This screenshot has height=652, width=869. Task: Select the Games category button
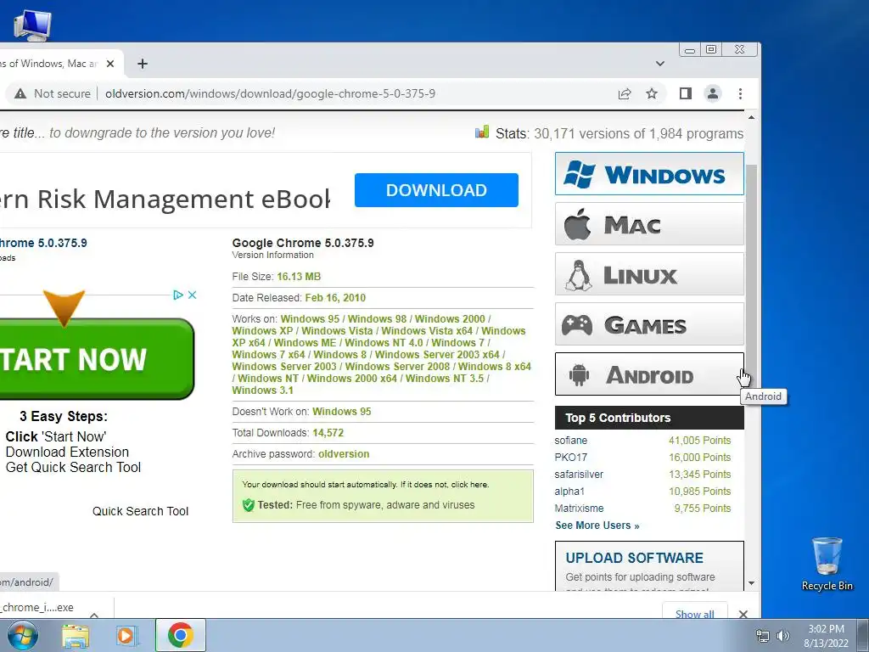649,324
